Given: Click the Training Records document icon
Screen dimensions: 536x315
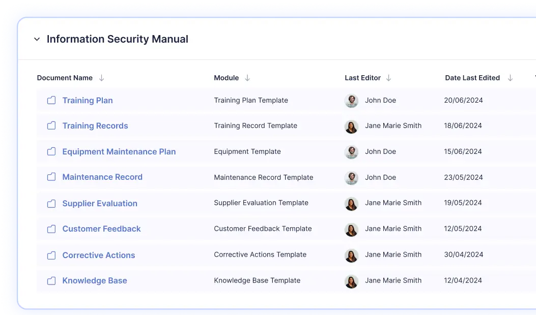Looking at the screenshot, I should pyautogui.click(x=51, y=125).
